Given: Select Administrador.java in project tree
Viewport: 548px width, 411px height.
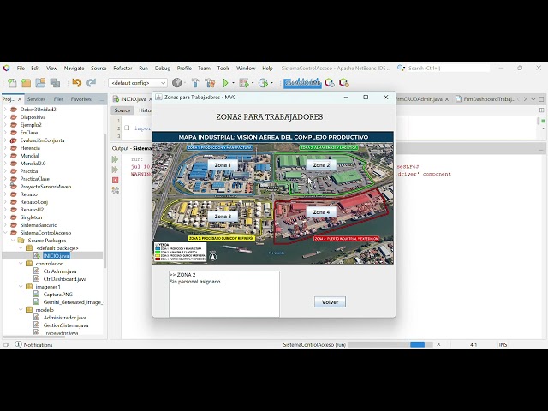Looking at the screenshot, I should tap(65, 318).
